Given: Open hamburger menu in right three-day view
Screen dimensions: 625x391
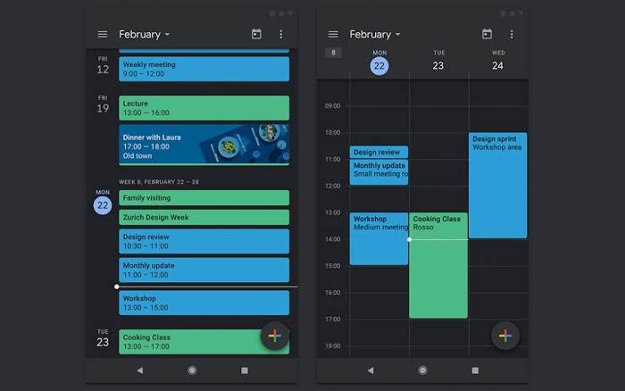Looking at the screenshot, I should [333, 34].
